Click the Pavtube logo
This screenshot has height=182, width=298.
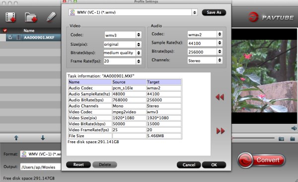coord(271,17)
